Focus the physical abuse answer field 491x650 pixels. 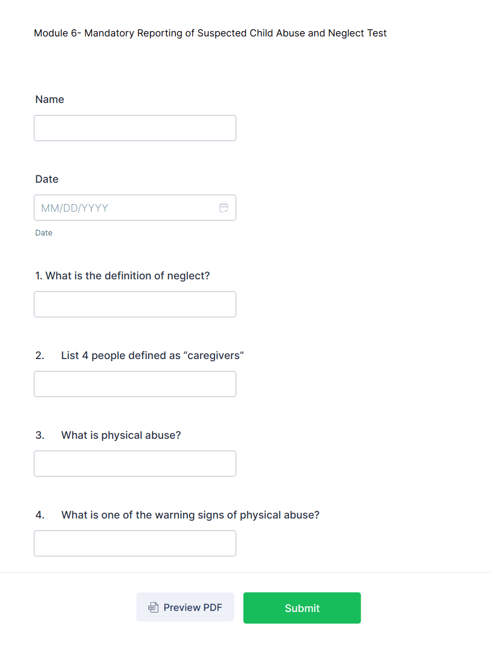point(135,464)
